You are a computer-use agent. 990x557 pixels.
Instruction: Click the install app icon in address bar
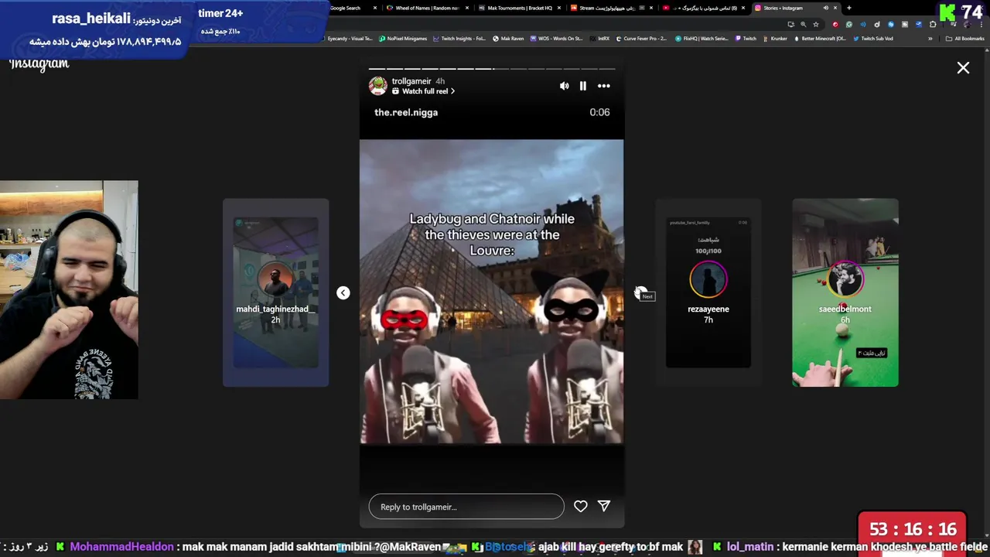tap(790, 24)
